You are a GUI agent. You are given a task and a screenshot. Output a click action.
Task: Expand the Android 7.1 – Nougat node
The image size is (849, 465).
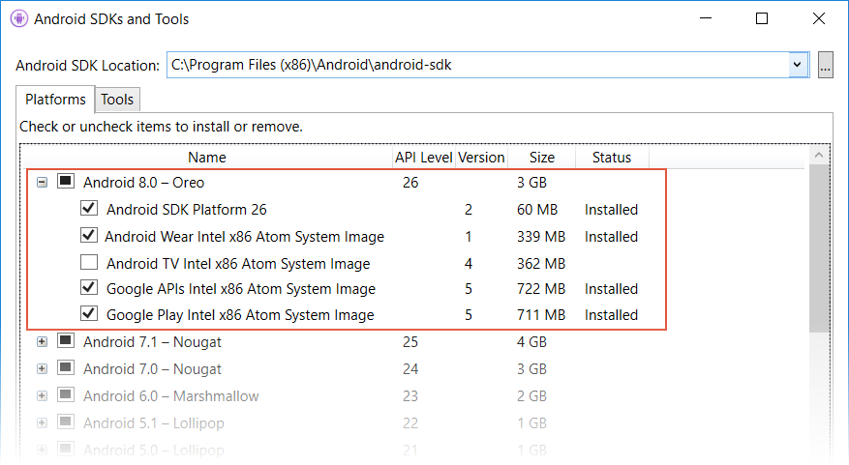(x=43, y=341)
